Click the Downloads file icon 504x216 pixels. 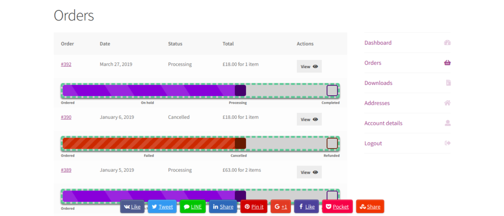coord(448,83)
